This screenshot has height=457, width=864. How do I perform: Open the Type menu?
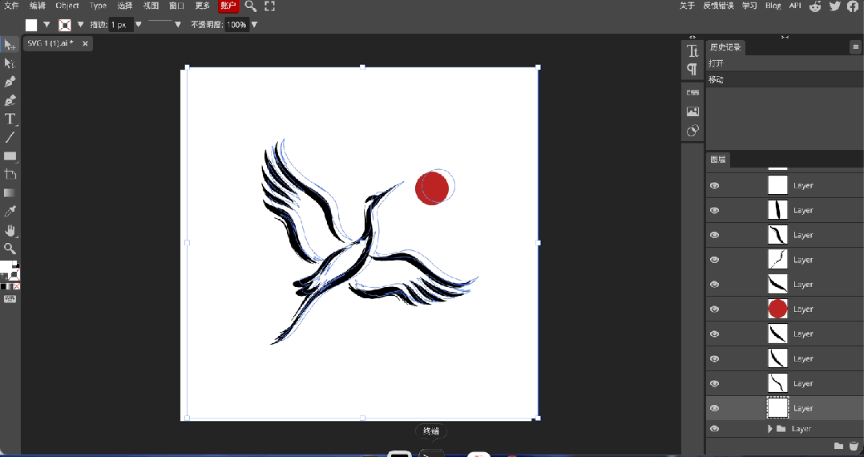(x=98, y=6)
